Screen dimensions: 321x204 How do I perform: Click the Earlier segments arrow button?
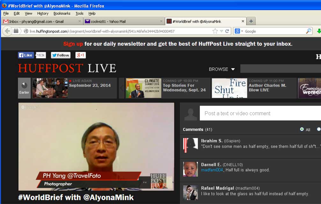coord(24,88)
